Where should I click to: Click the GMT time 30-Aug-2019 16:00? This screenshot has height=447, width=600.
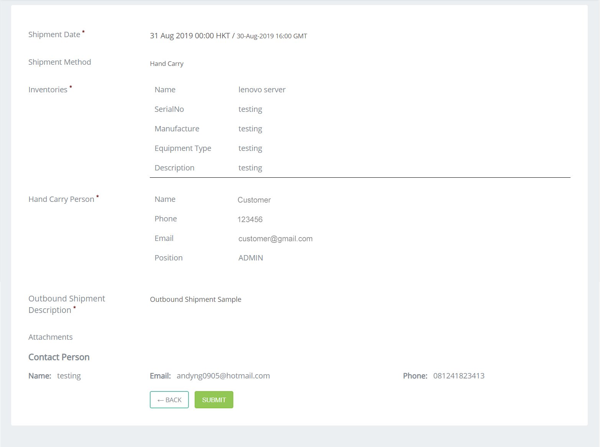click(x=272, y=36)
